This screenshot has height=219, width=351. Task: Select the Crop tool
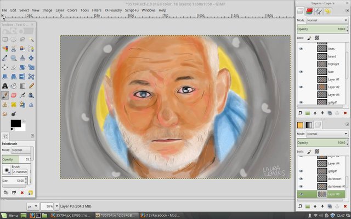point(14,67)
